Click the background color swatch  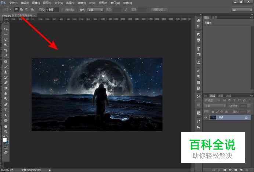pos(7,142)
